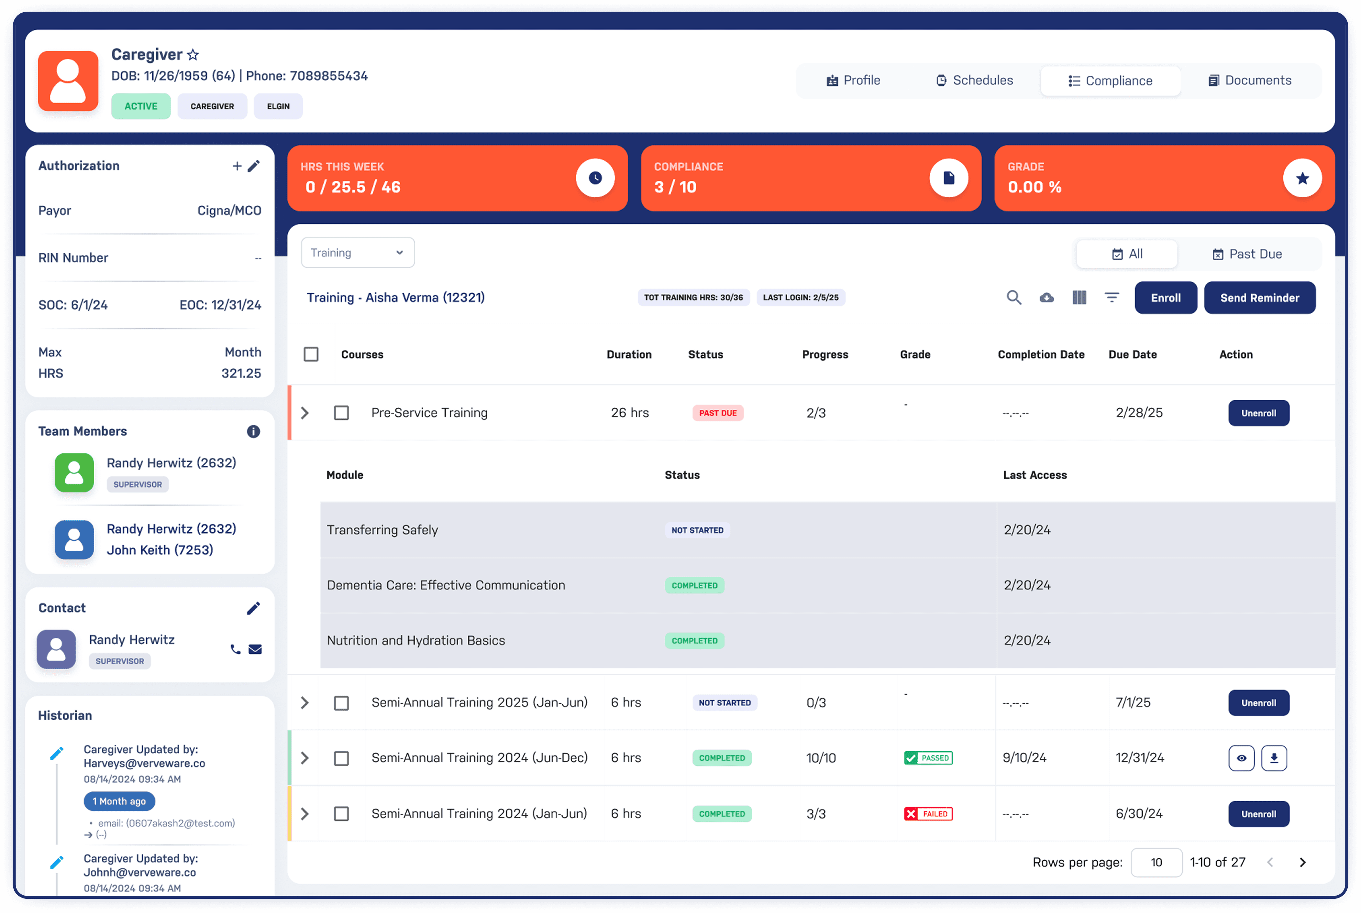1361x913 pixels.
Task: Open the column layout icon
Action: click(x=1079, y=298)
